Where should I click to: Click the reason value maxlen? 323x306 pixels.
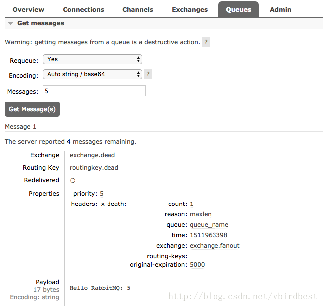(201, 214)
